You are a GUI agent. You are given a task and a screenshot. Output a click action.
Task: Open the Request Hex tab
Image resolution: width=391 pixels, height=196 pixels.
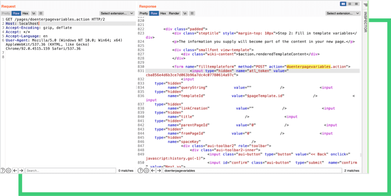25,13
